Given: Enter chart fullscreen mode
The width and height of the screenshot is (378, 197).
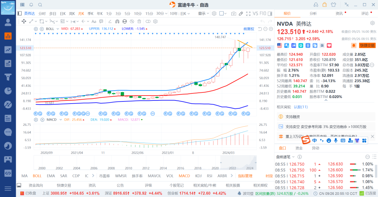Looking at the screenshot, I should click(x=248, y=14).
